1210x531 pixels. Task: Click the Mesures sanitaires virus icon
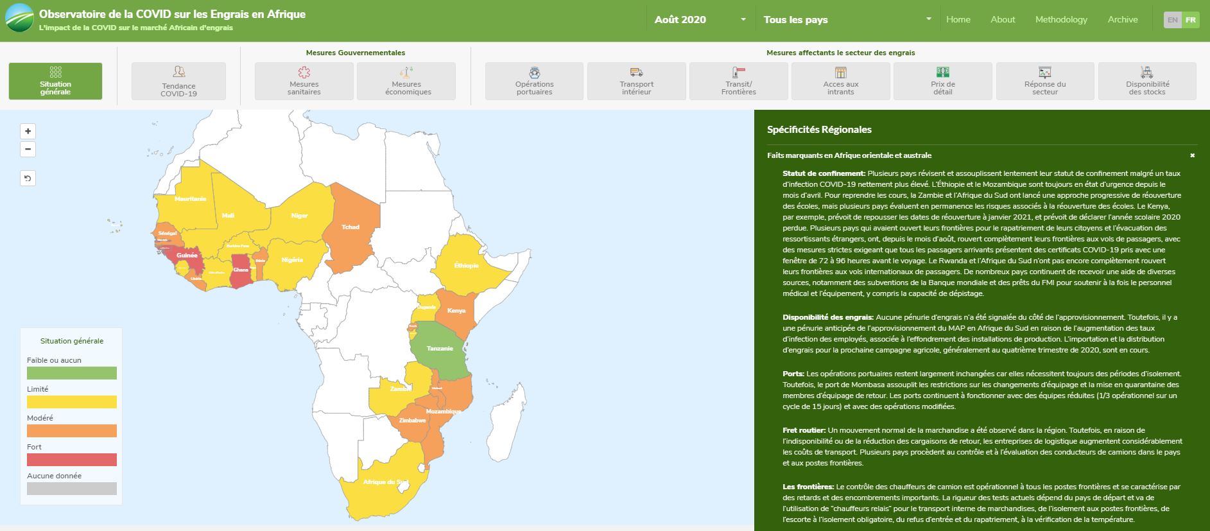coord(304,73)
